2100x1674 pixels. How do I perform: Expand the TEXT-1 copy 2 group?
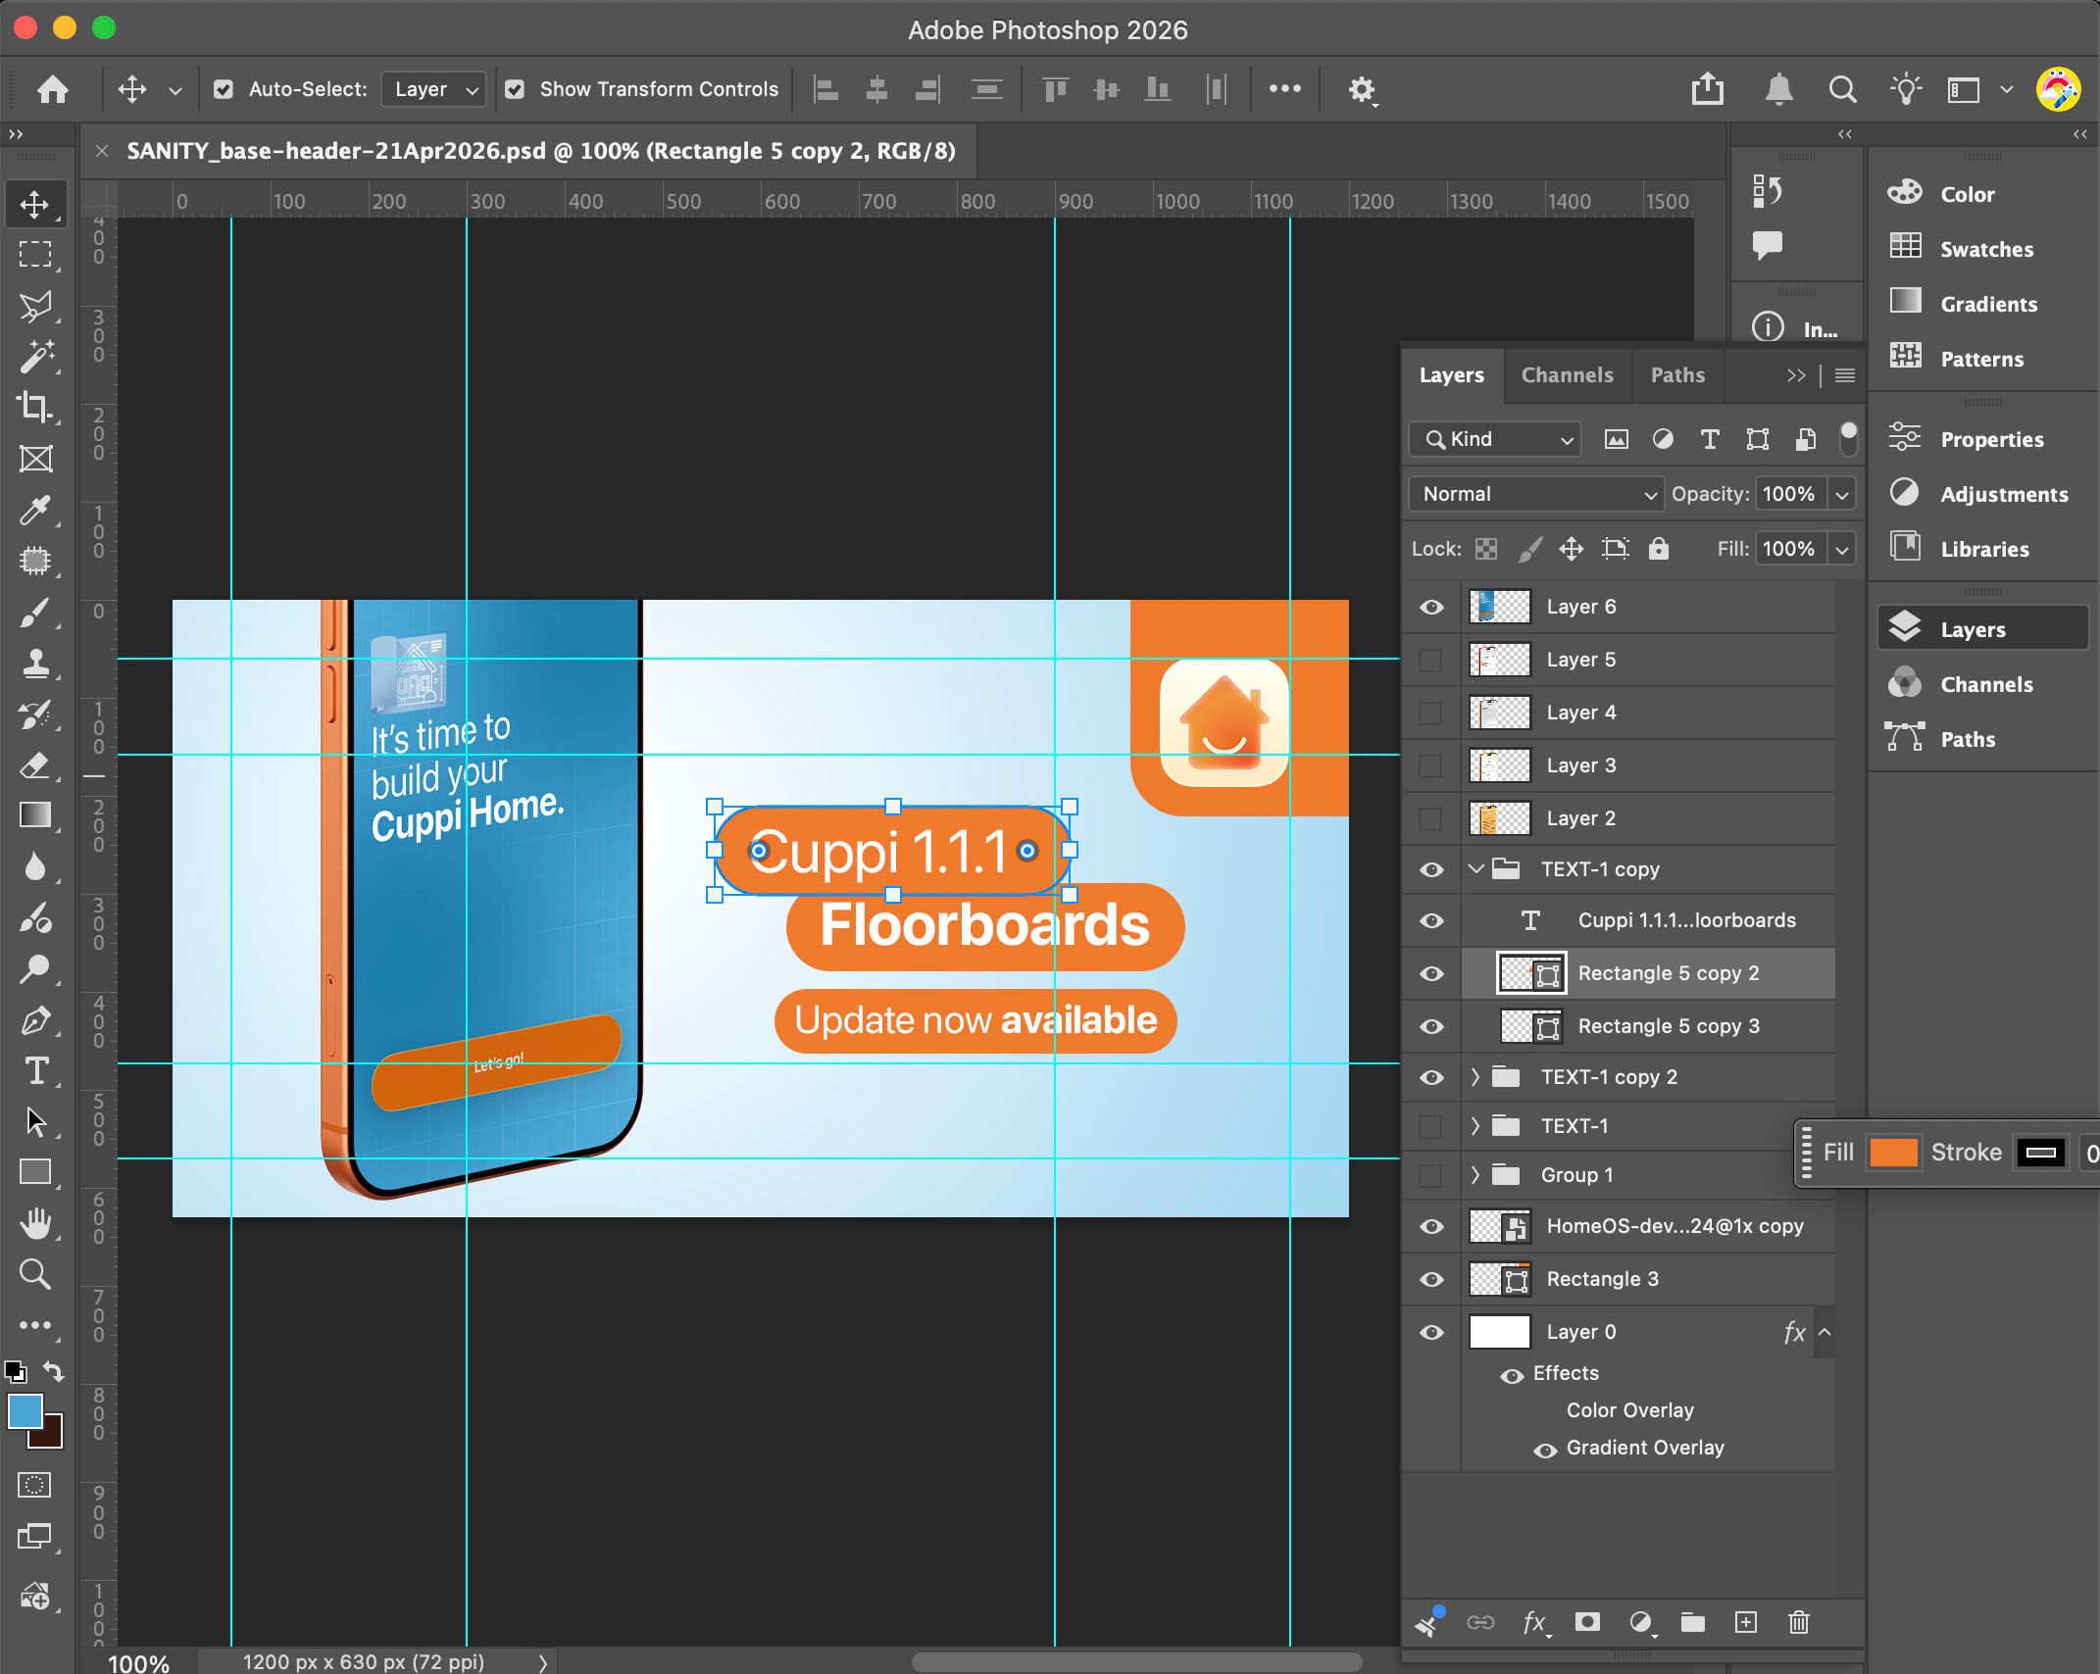(x=1475, y=1077)
